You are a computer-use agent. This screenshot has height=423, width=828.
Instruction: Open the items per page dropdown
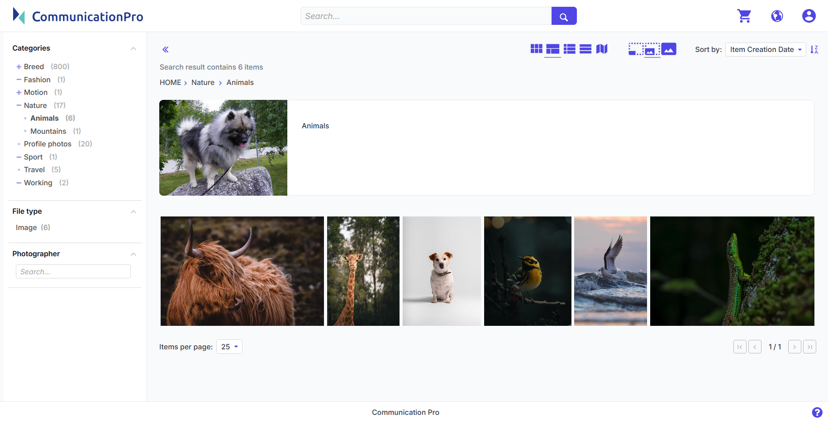(229, 347)
